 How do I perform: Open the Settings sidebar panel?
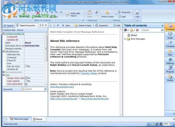(x=170, y=61)
